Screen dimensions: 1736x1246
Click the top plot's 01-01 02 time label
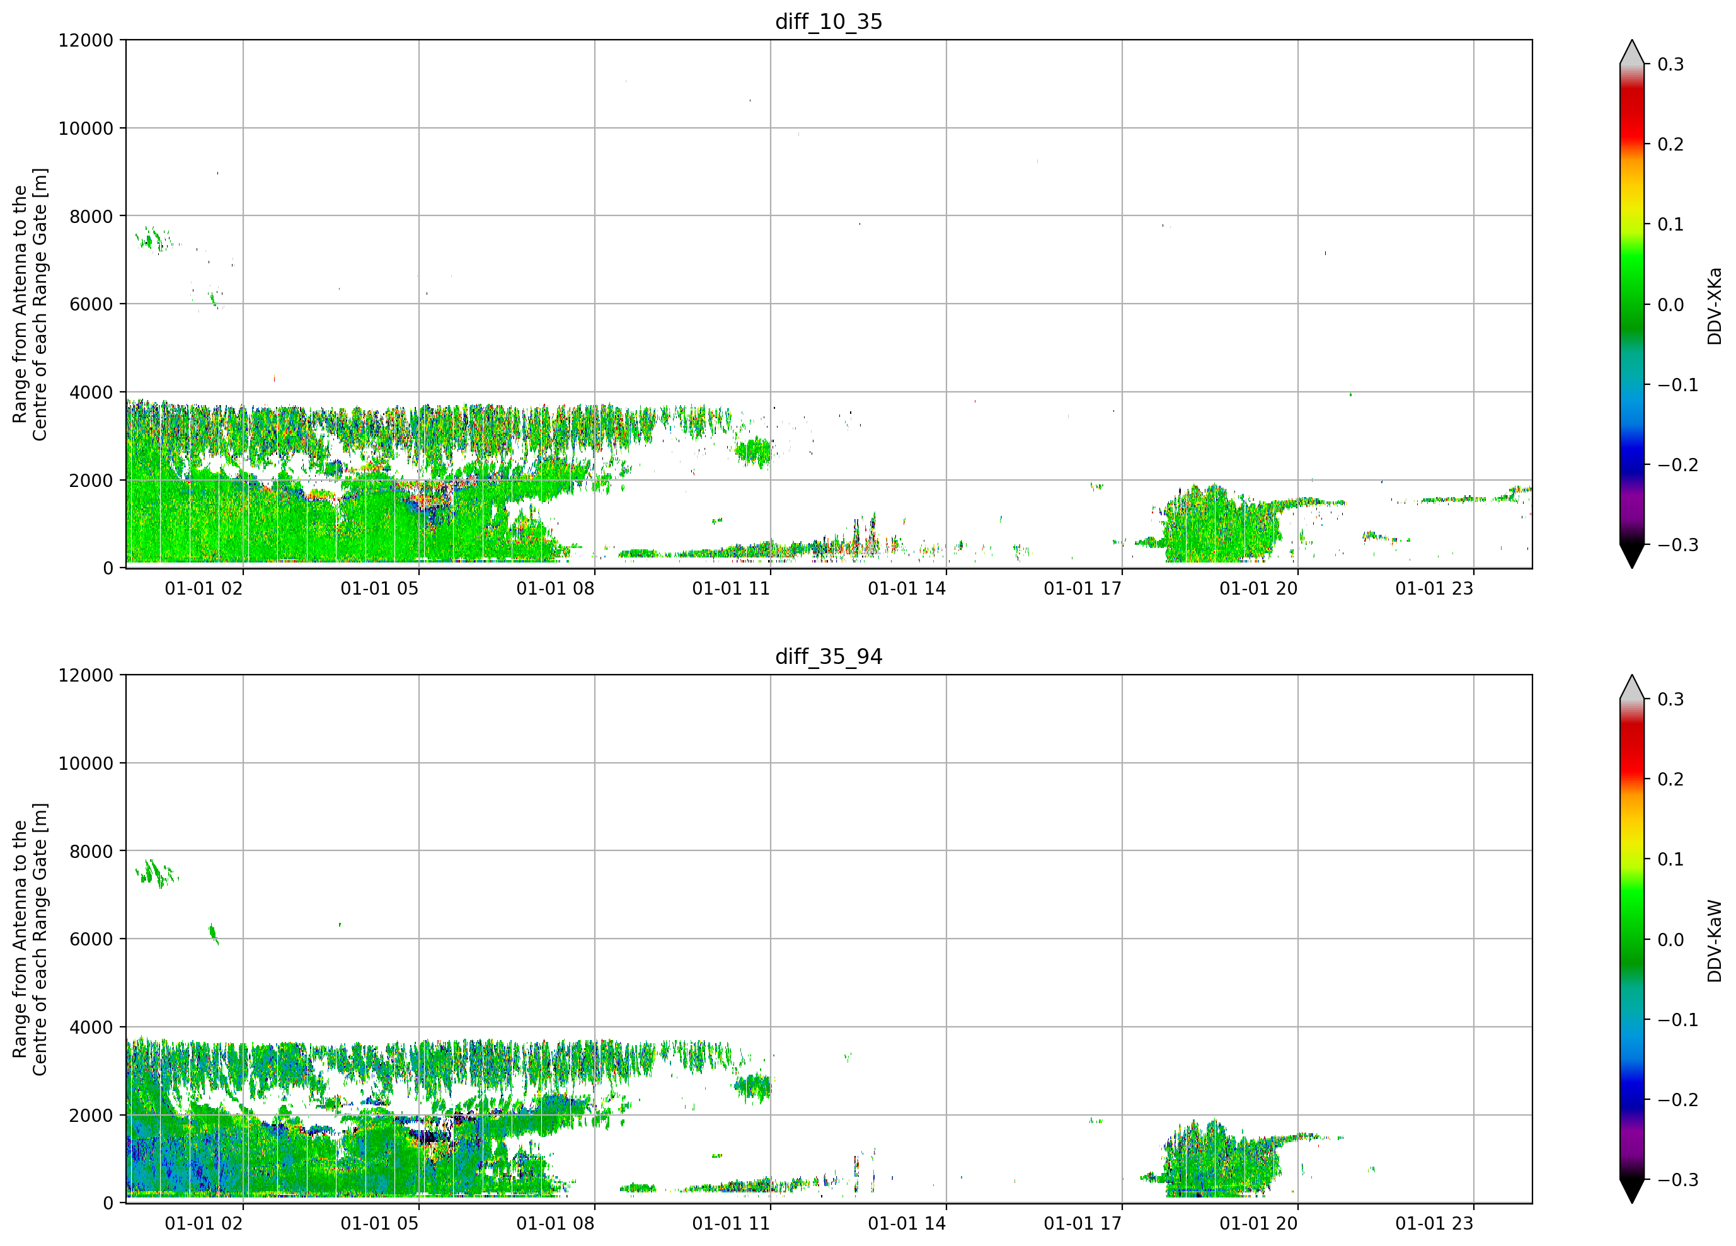click(x=204, y=588)
